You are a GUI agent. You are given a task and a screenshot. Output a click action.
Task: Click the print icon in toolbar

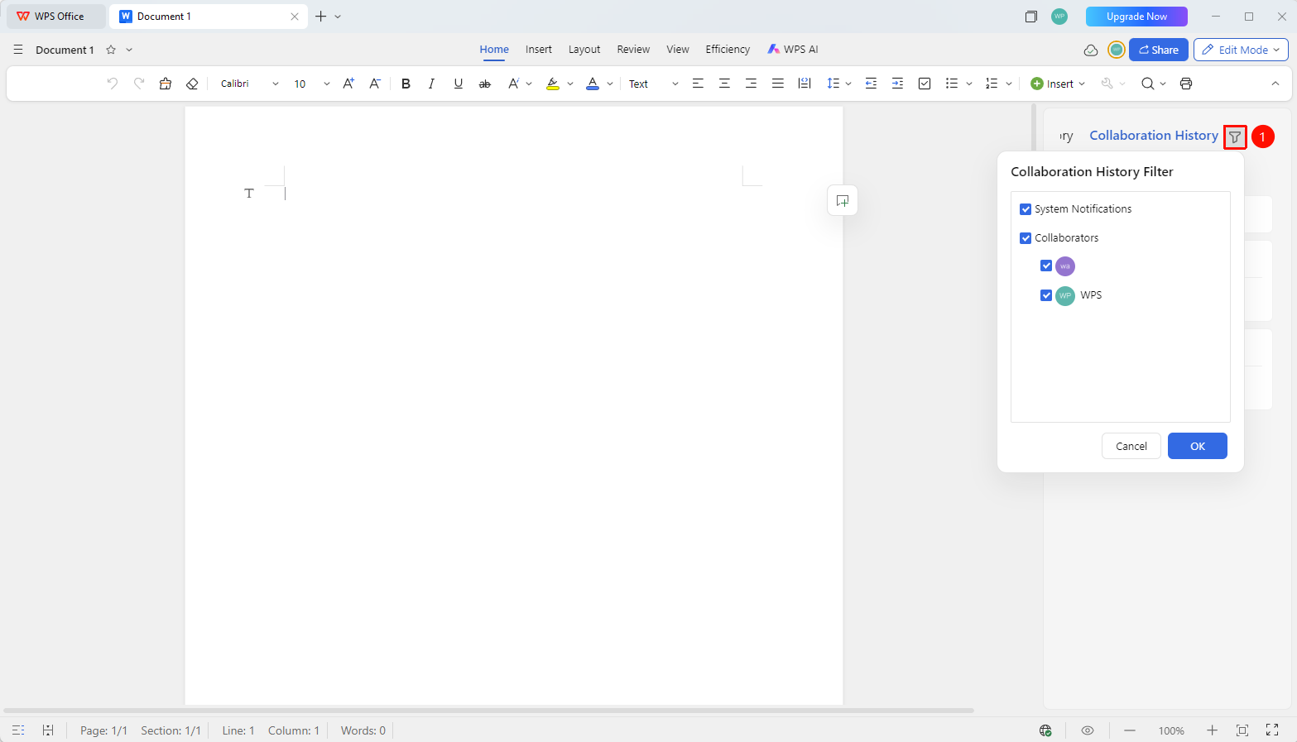click(1186, 84)
